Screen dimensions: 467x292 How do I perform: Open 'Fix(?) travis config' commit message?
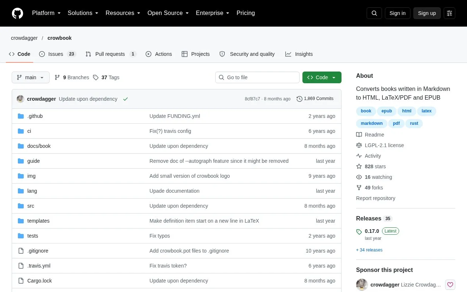[170, 131]
